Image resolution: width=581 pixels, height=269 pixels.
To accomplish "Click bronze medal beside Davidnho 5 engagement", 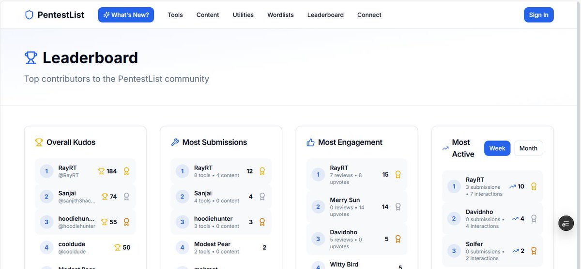I will click(x=398, y=239).
